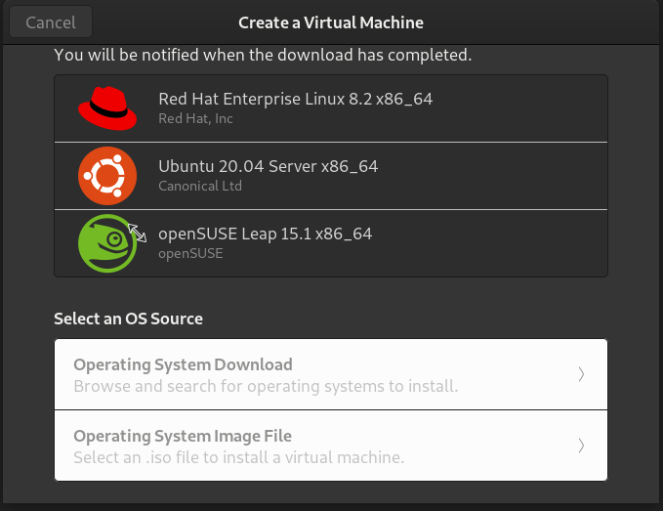663x511 pixels.
Task: Select Red Hat Enterprise Linux 8.2 x86_64
Action: coord(331,108)
